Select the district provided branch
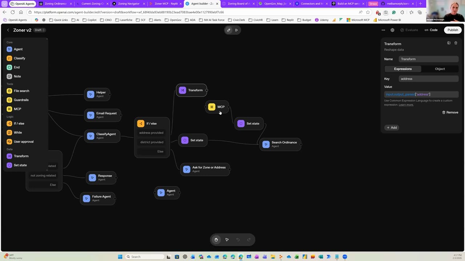 point(152,142)
